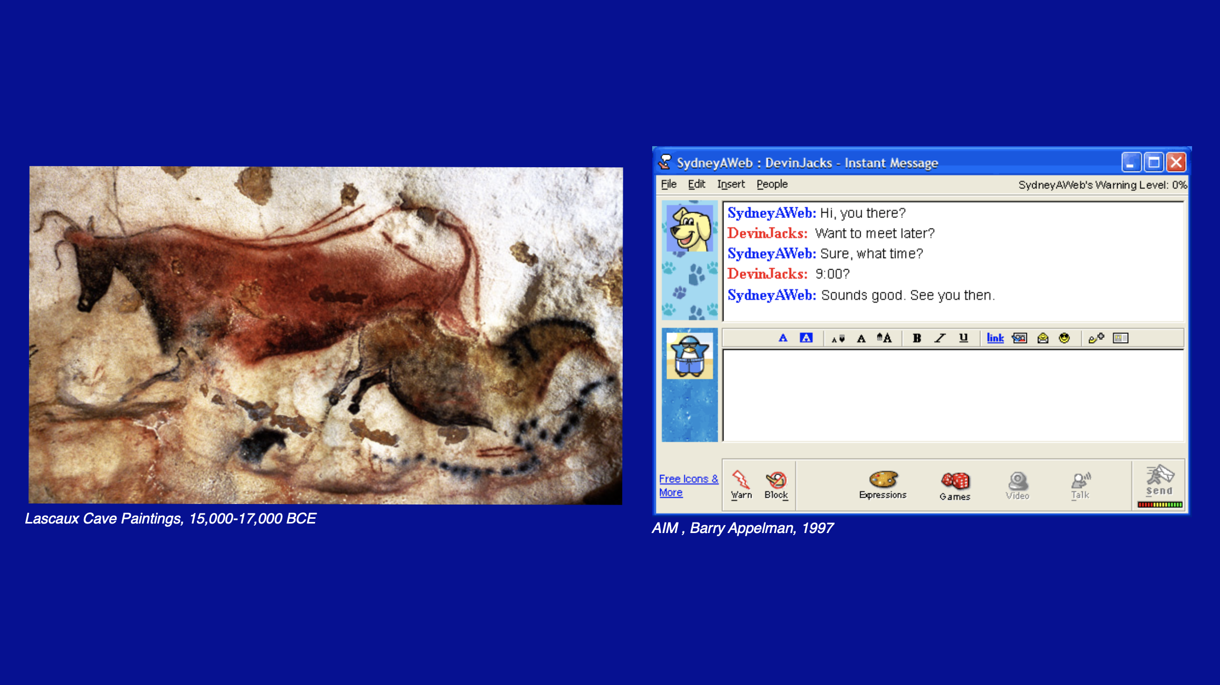Click the Send button
This screenshot has height=685, width=1220.
tap(1159, 481)
